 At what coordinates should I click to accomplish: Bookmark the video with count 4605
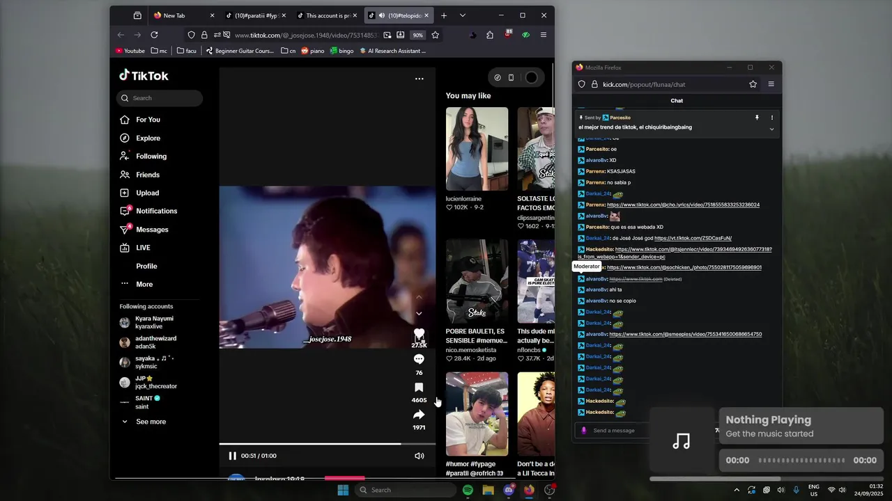click(x=419, y=388)
